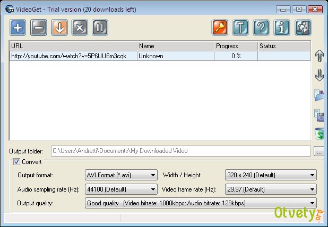The width and height of the screenshot is (328, 227).
Task: Start download with the orange arrow icon
Action: pyautogui.click(x=59, y=28)
